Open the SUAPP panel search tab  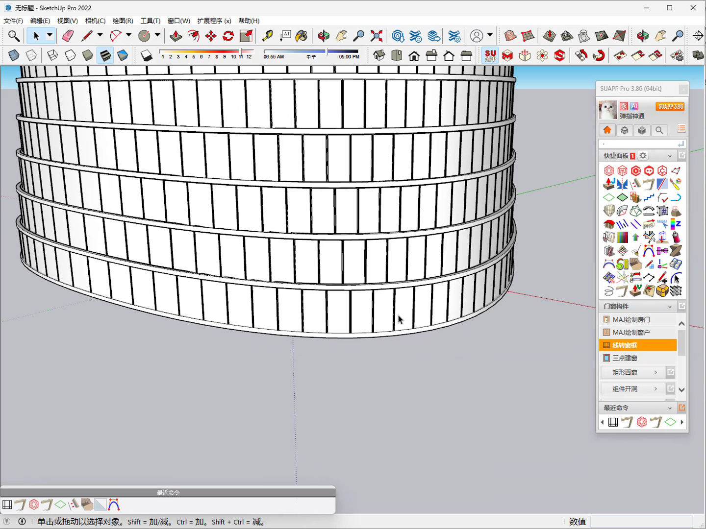pyautogui.click(x=659, y=130)
